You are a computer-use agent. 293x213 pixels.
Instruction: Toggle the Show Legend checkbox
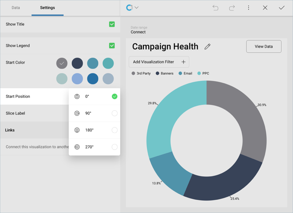(112, 45)
